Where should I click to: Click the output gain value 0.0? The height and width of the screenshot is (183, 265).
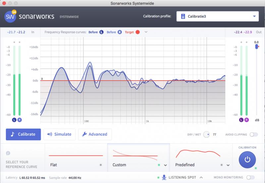point(256,42)
